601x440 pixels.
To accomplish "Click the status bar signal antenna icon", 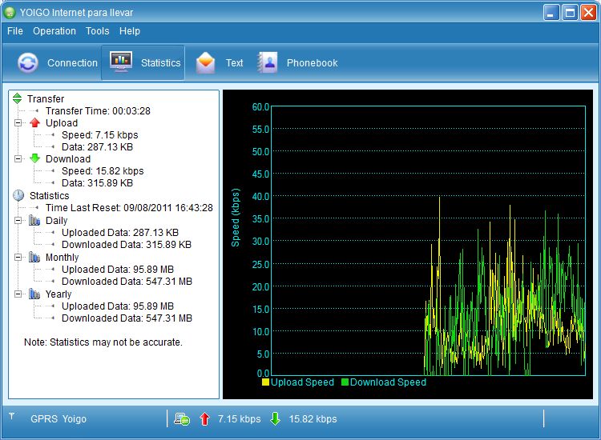I will pos(11,416).
